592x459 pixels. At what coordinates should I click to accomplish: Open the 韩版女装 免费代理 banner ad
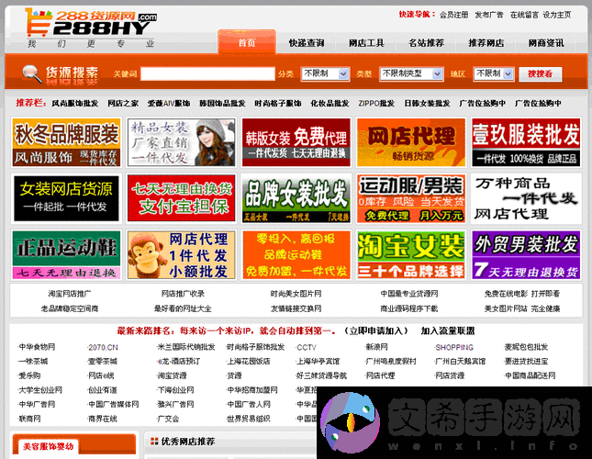tap(296, 142)
